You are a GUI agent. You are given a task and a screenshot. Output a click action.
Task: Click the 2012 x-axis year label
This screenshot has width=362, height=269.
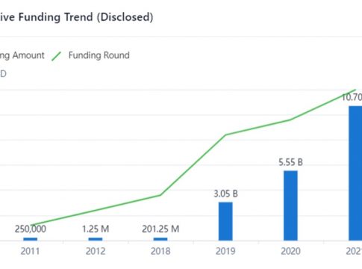pyautogui.click(x=96, y=251)
